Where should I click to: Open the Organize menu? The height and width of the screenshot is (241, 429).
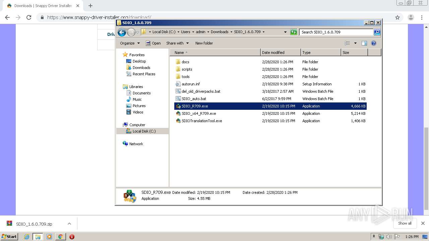[130, 43]
